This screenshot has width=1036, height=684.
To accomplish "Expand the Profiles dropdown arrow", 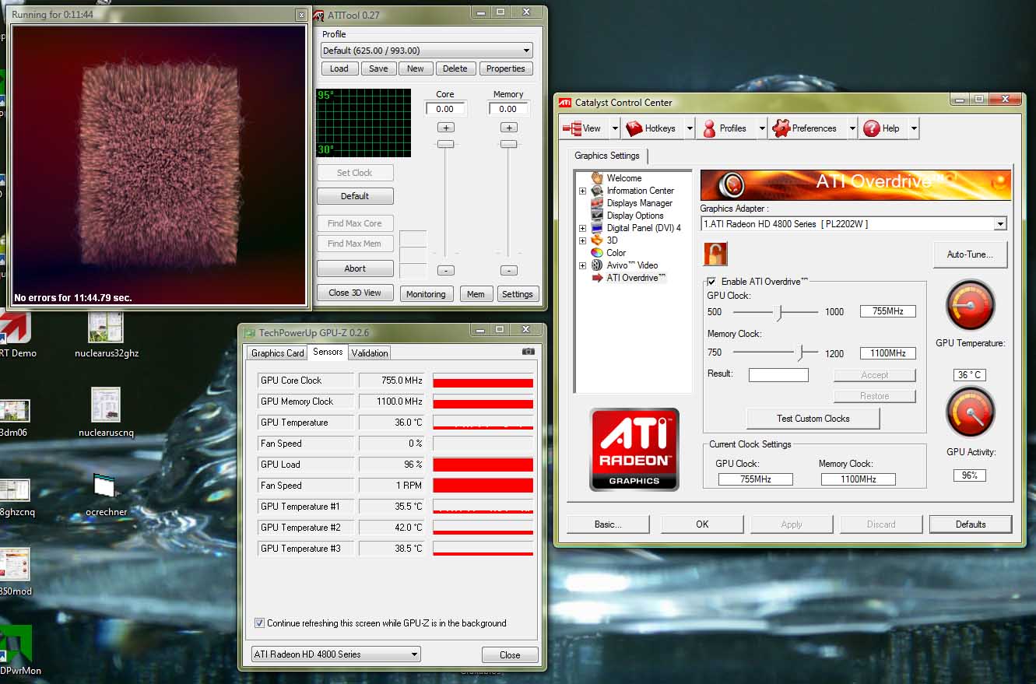I will coord(761,128).
